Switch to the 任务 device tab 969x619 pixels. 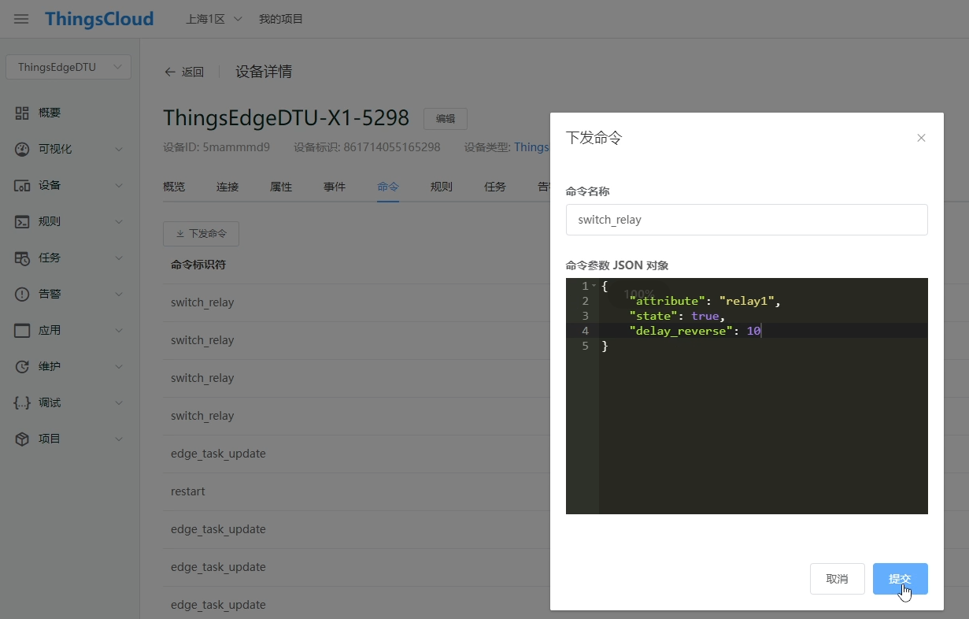(x=495, y=187)
